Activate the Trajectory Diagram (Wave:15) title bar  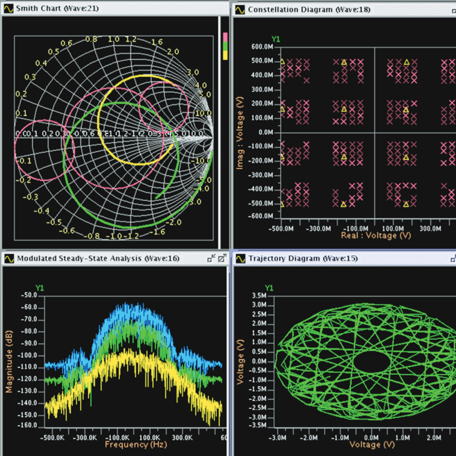pyautogui.click(x=344, y=259)
